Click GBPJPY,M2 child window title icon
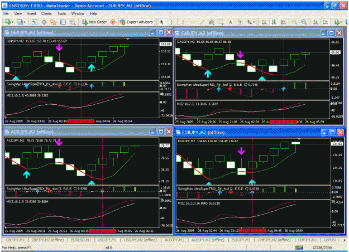 (x=7, y=33)
